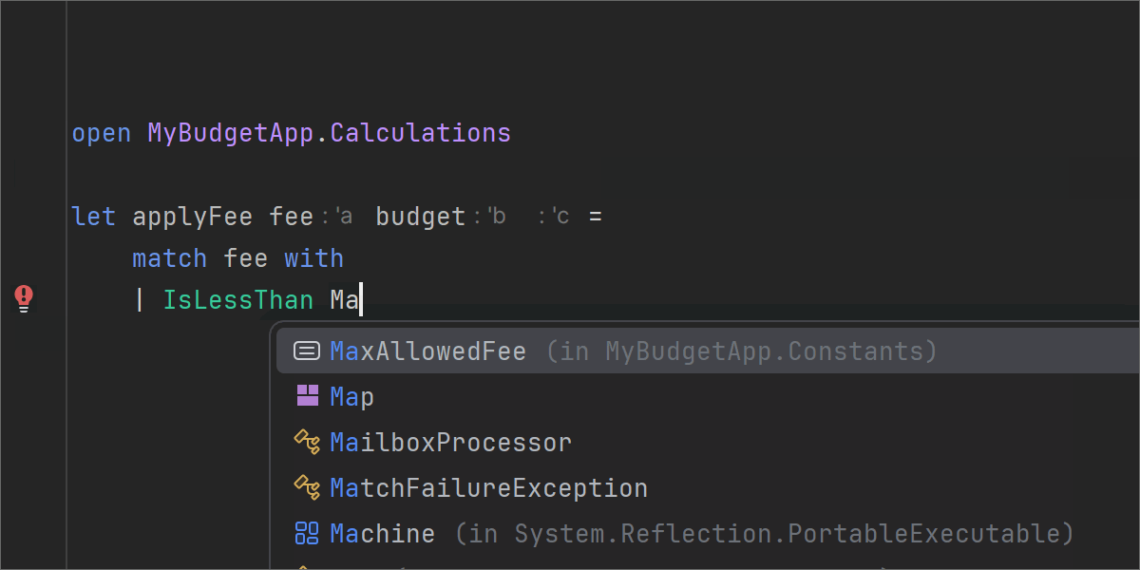1140x570 pixels.
Task: Click the class icon beside MatchFailureException
Action: (307, 487)
